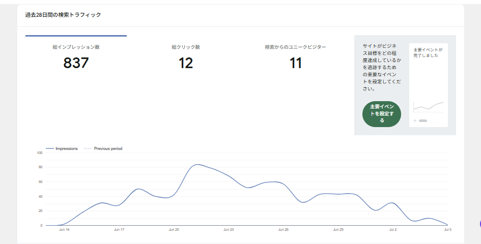The image size is (481, 244).
Task: Toggle the Previous period legend entry
Action: 103,148
